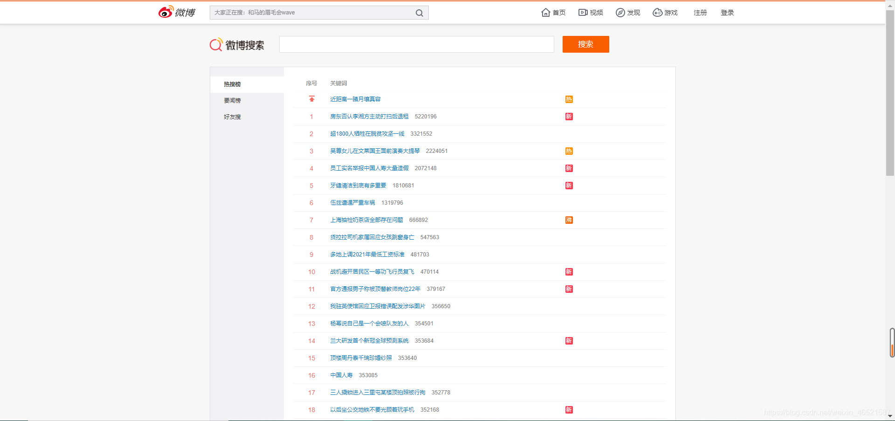Open the Weibo logo homepage
895x421 pixels.
point(177,12)
